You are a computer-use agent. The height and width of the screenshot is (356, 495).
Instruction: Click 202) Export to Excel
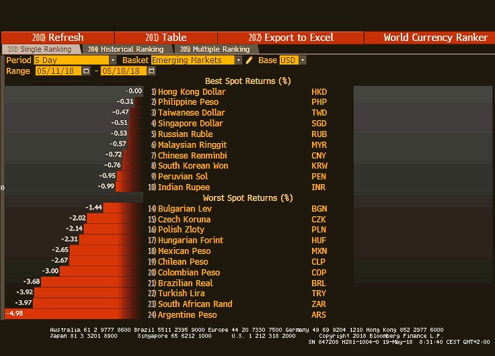click(x=291, y=38)
